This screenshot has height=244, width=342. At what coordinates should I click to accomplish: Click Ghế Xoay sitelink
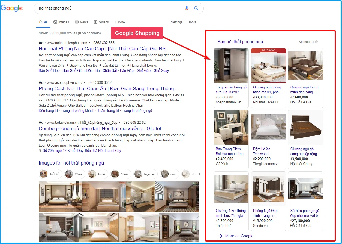pos(161,71)
